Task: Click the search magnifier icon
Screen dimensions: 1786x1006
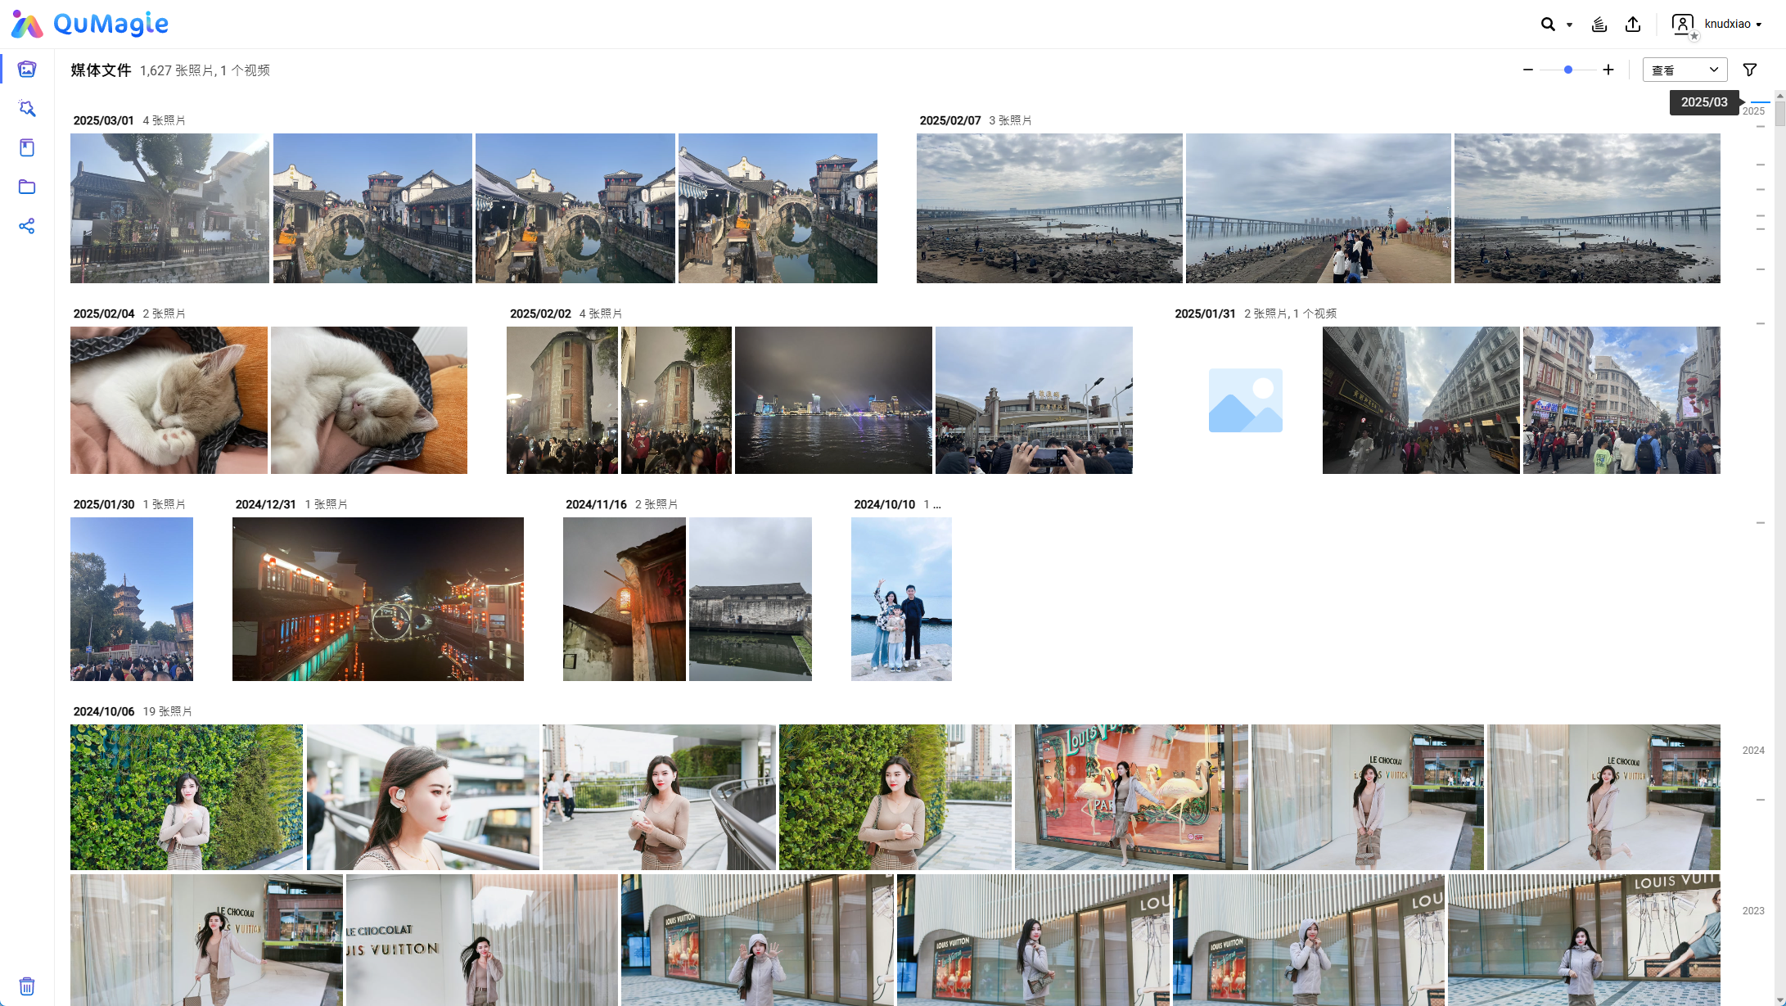Action: point(1547,25)
